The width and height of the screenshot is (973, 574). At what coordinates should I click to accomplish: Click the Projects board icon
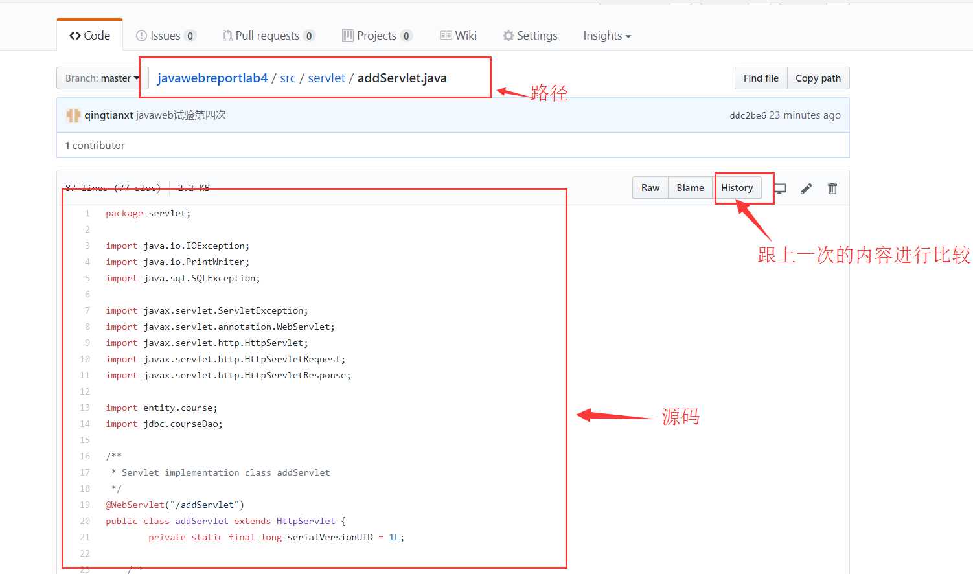348,36
